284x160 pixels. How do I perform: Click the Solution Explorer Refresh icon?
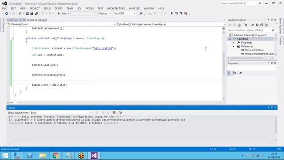point(257,25)
